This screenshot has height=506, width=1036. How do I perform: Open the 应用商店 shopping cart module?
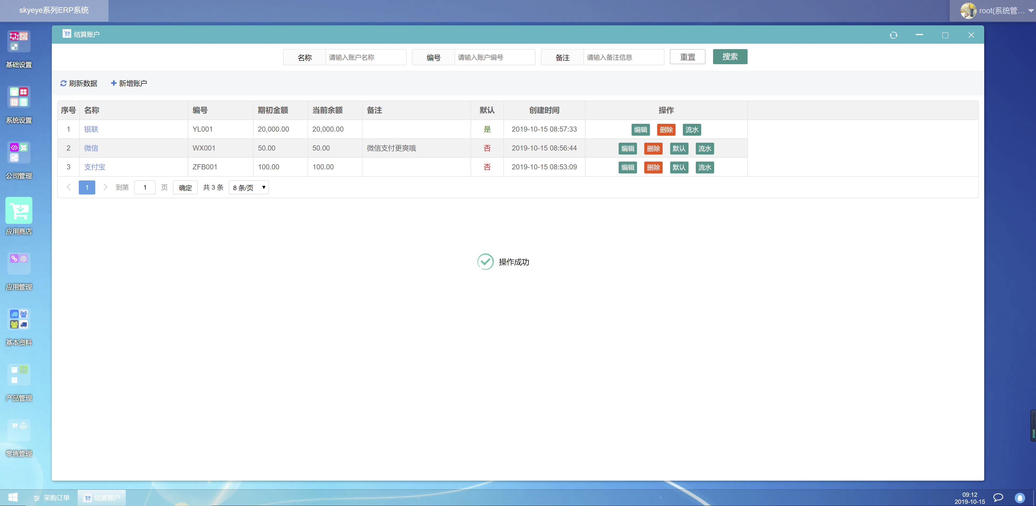(x=19, y=210)
